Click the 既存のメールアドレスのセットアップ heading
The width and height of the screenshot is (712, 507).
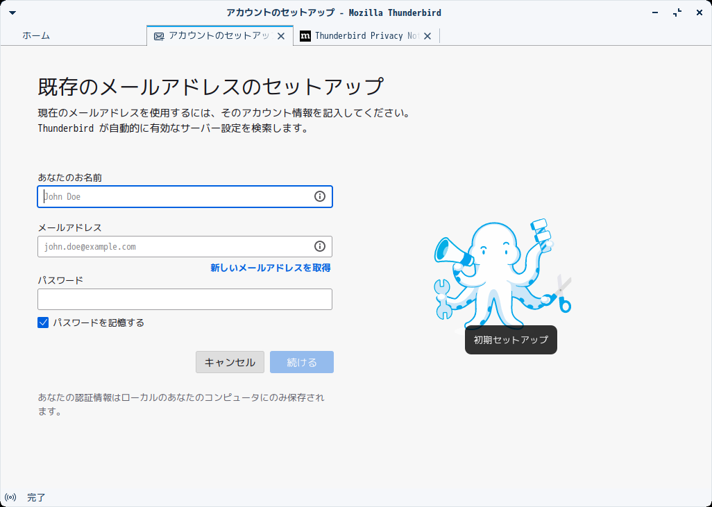[211, 86]
